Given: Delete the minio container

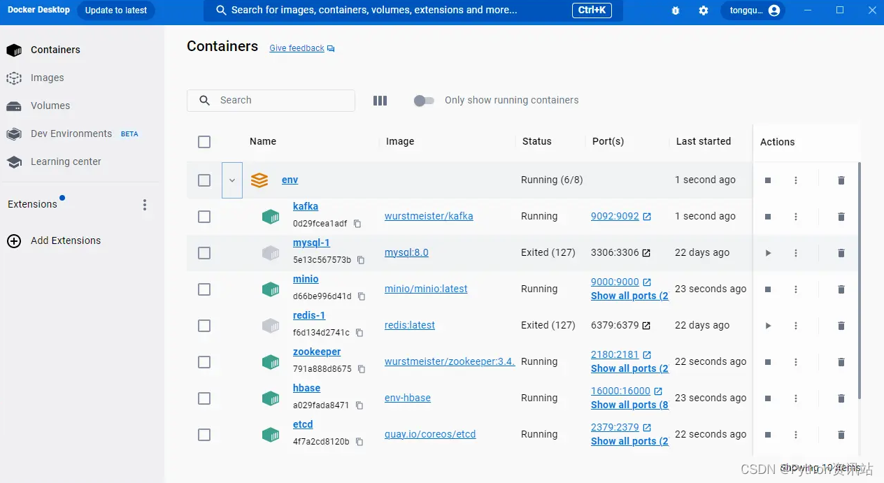Looking at the screenshot, I should tap(841, 289).
